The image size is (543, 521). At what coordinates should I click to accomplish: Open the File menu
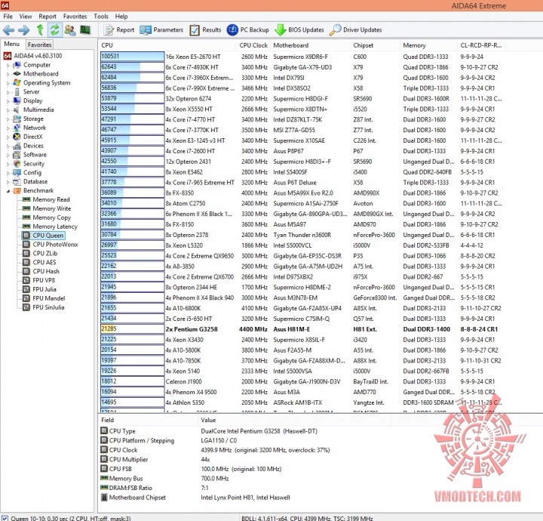[8, 17]
